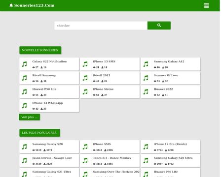Open the Summer Of Love ringtone

166,75
